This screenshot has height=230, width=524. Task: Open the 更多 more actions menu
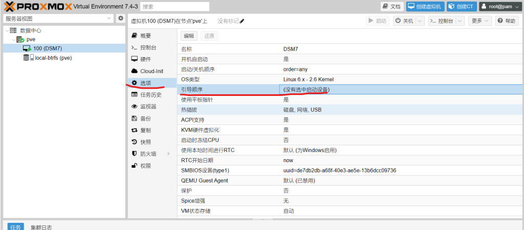(481, 21)
